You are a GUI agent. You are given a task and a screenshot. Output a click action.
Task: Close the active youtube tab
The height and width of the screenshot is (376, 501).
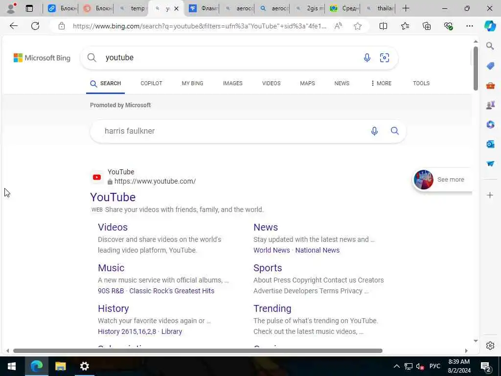[176, 9]
